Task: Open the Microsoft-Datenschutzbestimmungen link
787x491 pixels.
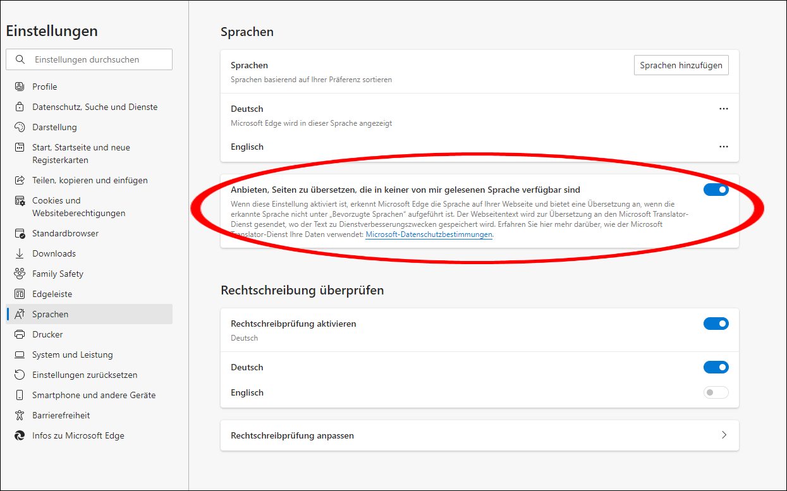Action: point(429,234)
